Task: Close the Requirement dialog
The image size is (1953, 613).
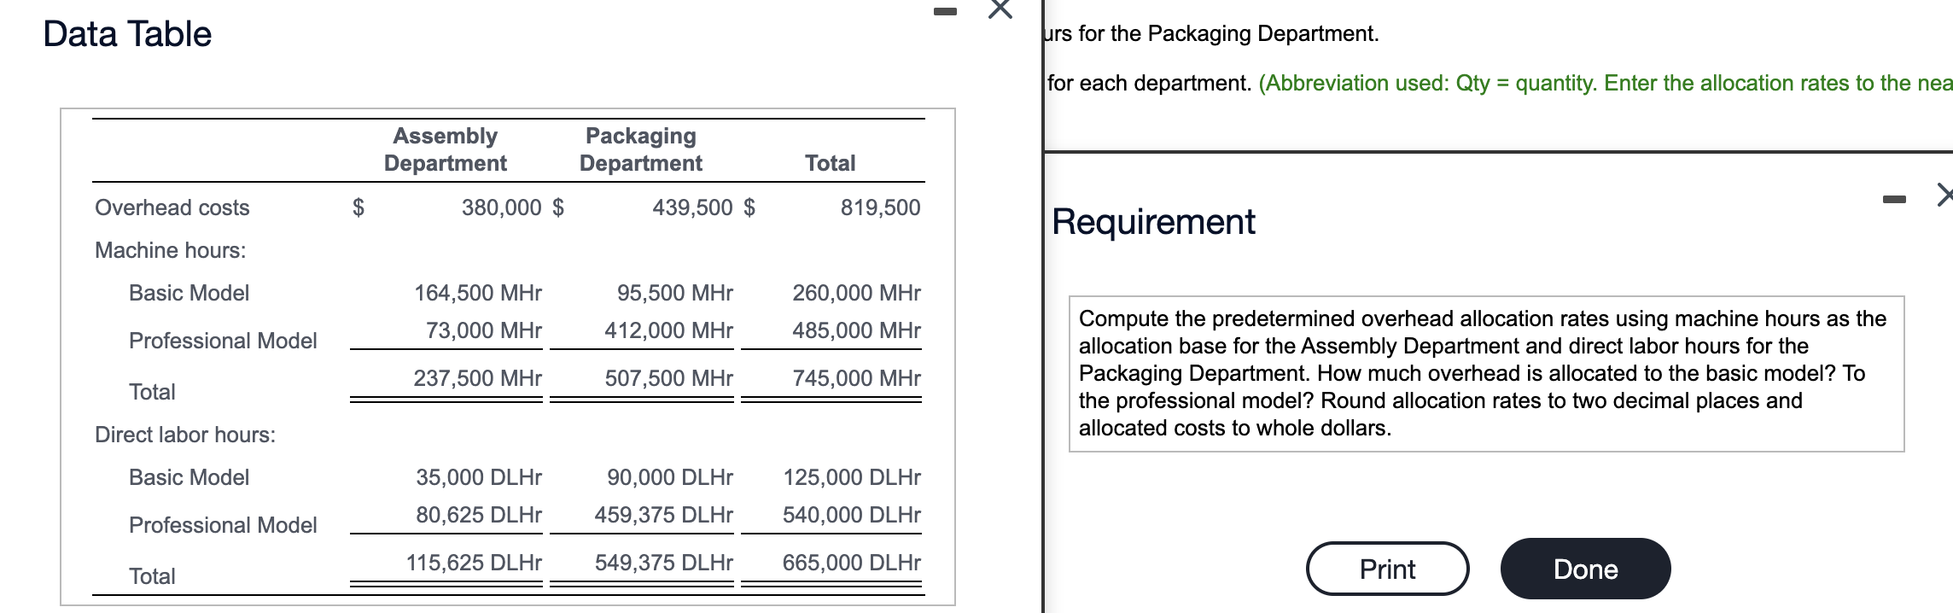Action: click(1944, 195)
